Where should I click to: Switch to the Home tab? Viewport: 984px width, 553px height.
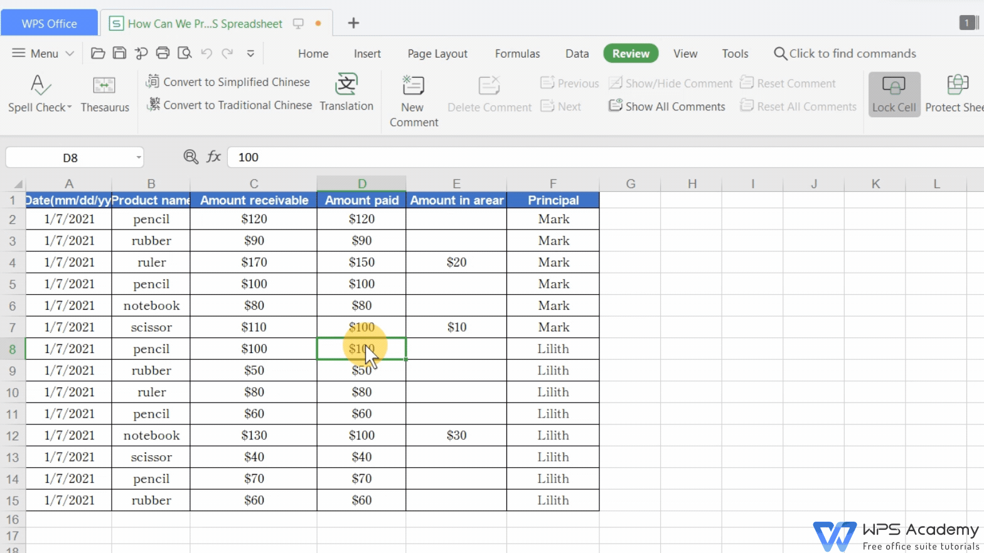coord(313,54)
